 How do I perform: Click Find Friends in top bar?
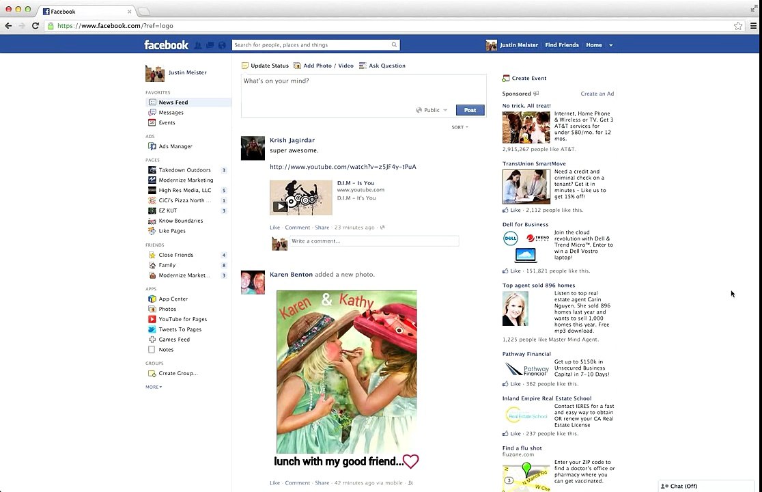click(562, 45)
